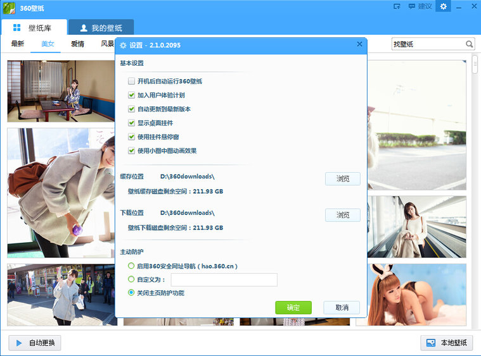Screen dimensions: 481x356
Task: Select 启用360安全网址导航 radio option
Action: [x=131, y=266]
